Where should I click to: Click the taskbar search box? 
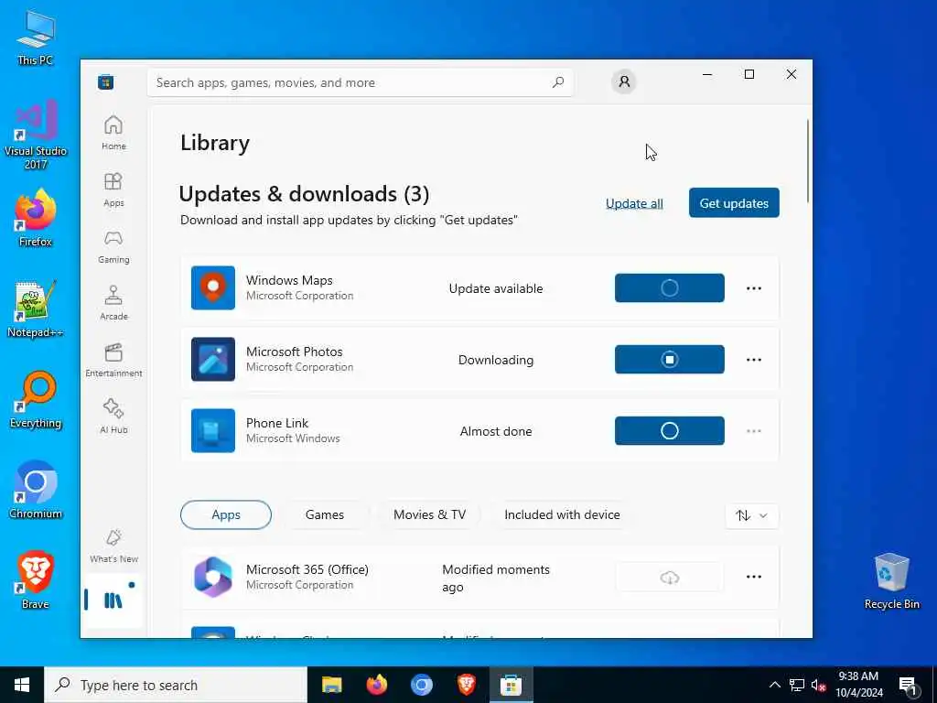(x=175, y=685)
